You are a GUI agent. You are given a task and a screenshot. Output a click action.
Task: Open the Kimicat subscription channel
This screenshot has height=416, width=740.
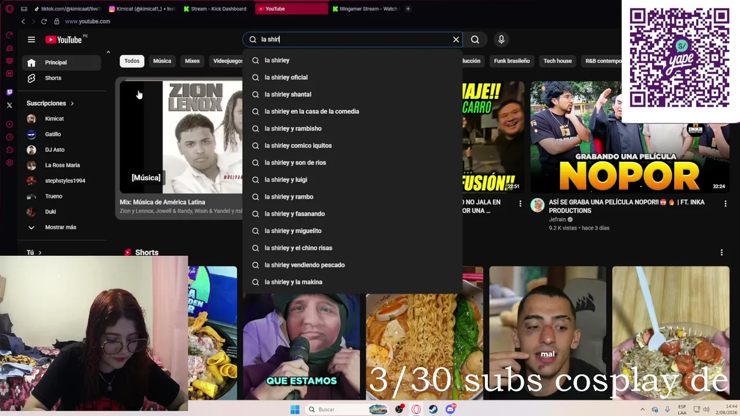[62, 118]
